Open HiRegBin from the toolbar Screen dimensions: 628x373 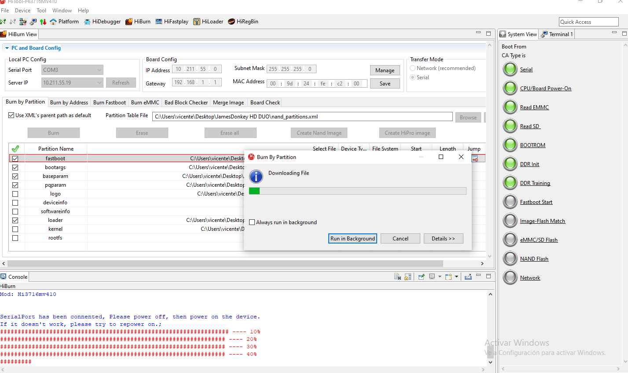pyautogui.click(x=243, y=22)
